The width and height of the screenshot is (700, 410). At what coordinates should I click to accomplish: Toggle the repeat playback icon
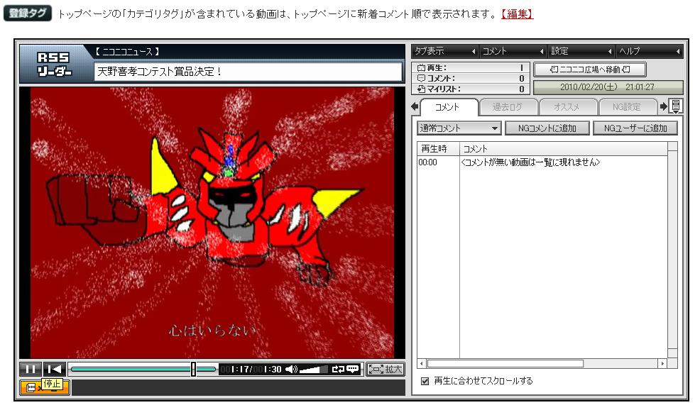click(338, 370)
